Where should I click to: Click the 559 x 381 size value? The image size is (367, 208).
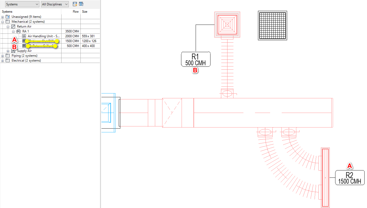tap(88, 36)
